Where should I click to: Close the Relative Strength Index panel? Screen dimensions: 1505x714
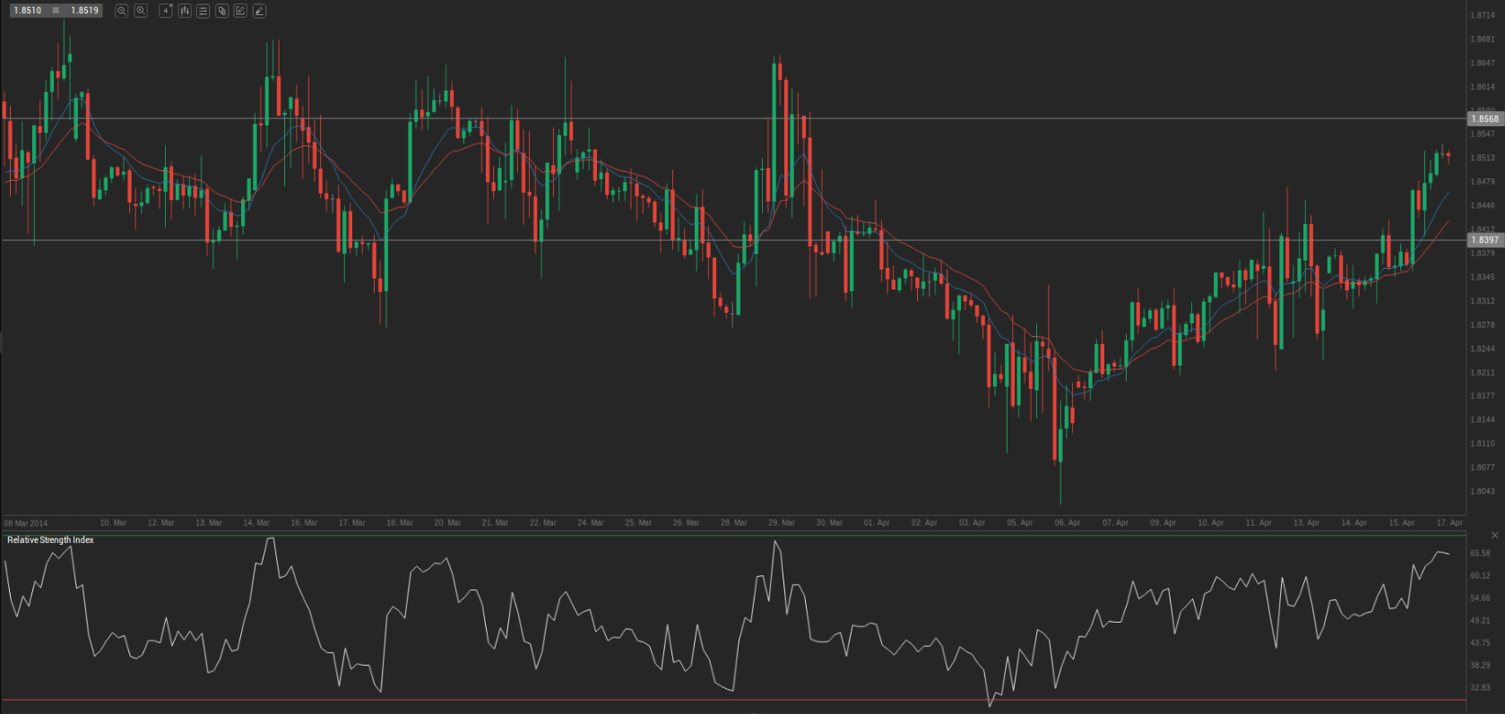pyautogui.click(x=1494, y=536)
